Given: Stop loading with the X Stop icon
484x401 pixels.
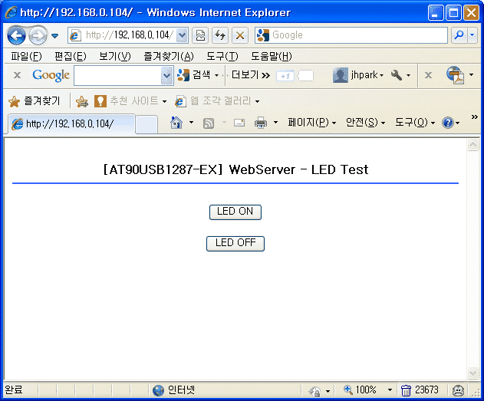Looking at the screenshot, I should (240, 35).
